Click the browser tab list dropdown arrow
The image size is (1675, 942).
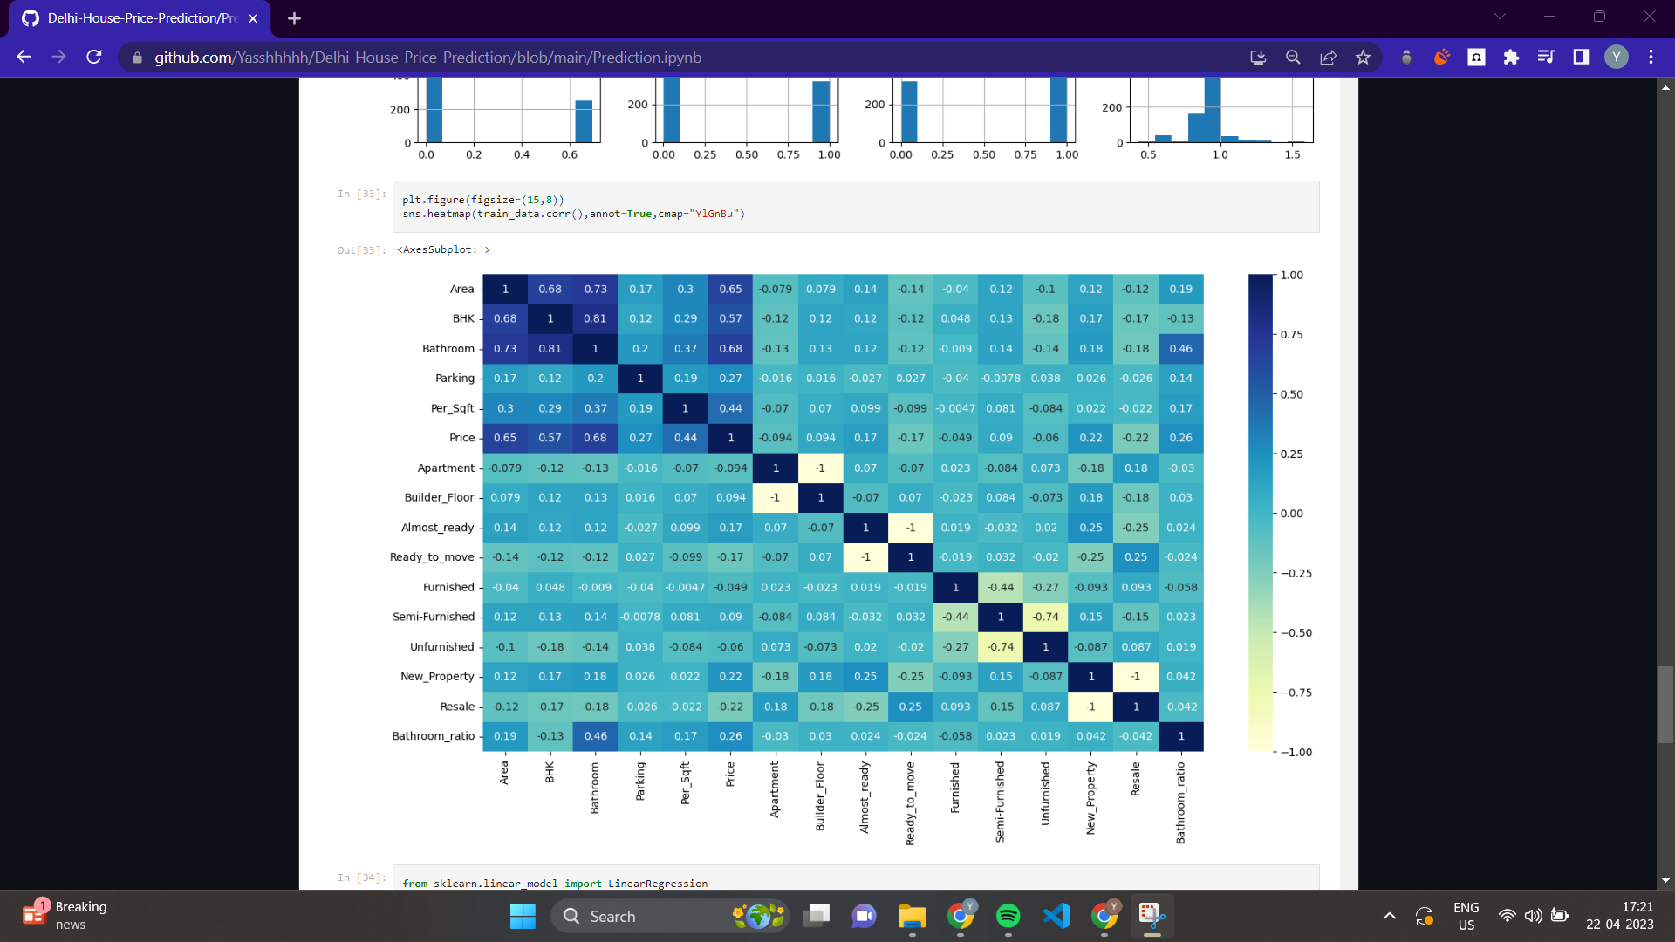point(1499,16)
